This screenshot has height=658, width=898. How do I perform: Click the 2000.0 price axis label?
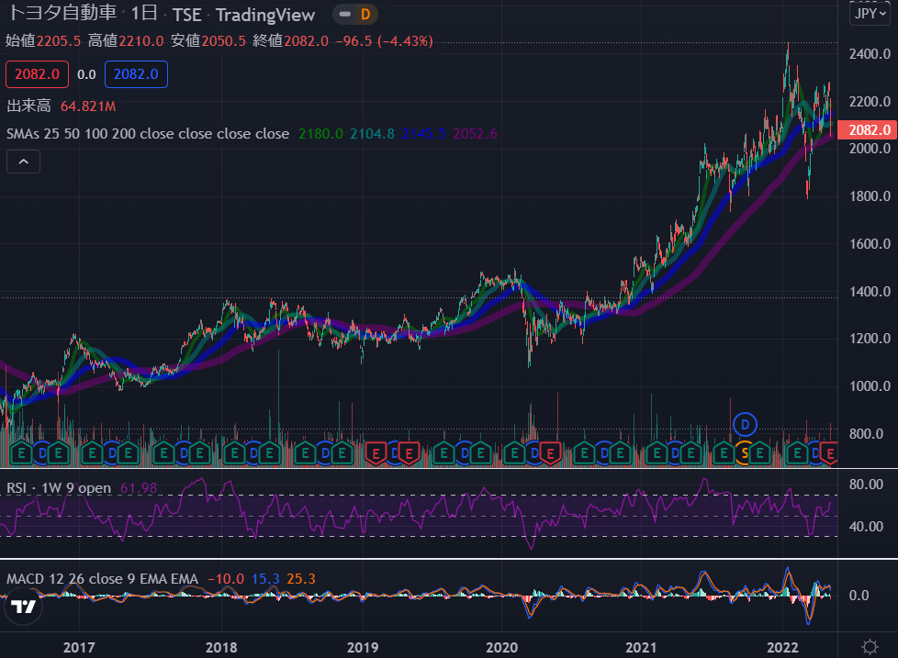(x=870, y=149)
